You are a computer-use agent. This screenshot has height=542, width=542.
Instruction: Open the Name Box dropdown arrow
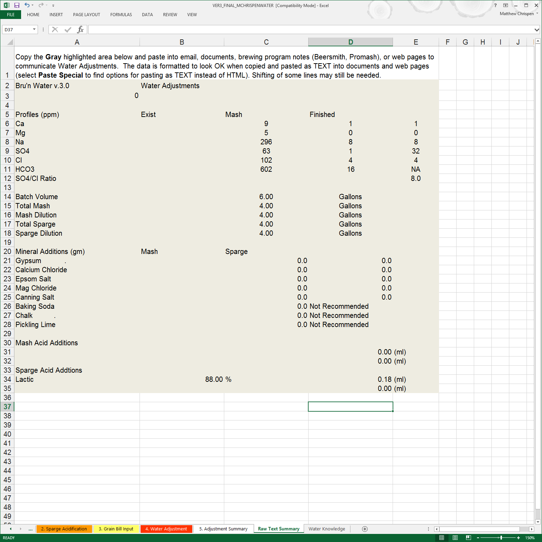pos(34,30)
